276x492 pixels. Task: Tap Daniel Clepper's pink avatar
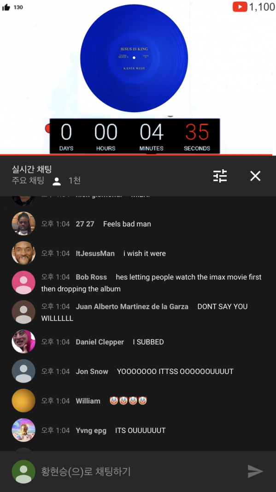23,341
